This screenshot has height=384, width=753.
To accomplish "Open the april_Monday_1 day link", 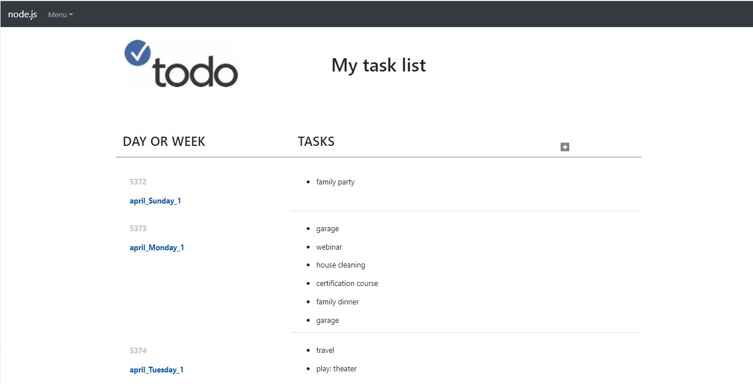I will (157, 247).
